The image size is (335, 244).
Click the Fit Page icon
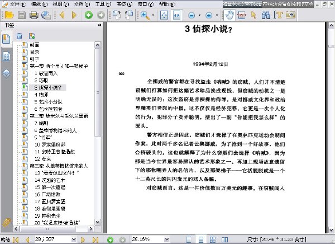point(164,15)
